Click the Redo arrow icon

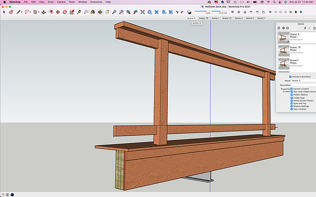pos(182,13)
